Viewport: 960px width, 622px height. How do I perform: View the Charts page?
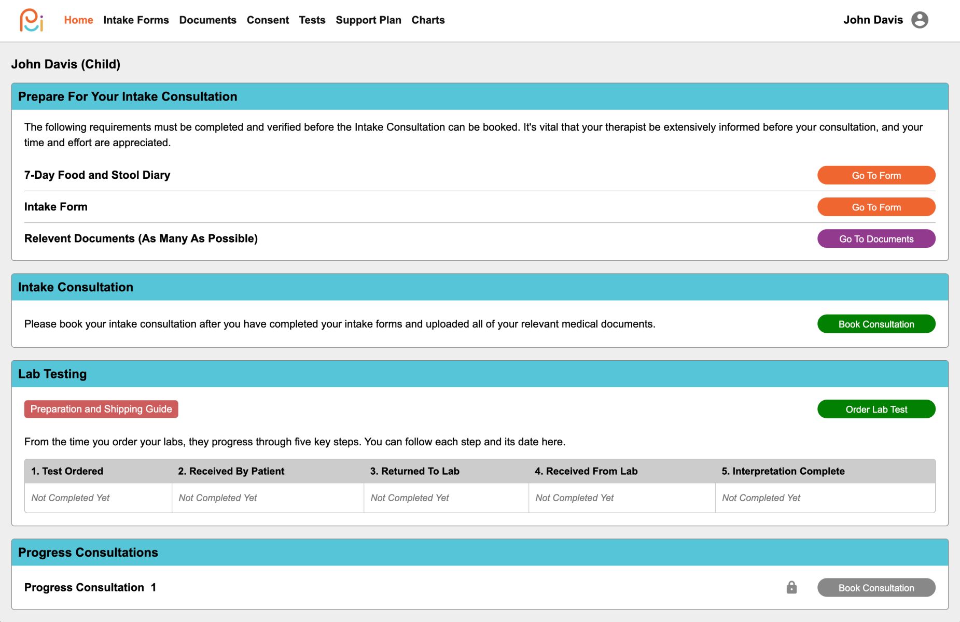pos(428,20)
